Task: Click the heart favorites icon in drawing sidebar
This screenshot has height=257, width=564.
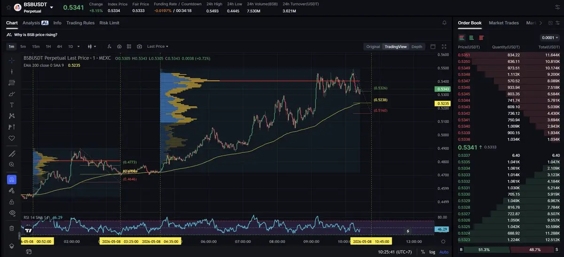Action: click(x=12, y=138)
